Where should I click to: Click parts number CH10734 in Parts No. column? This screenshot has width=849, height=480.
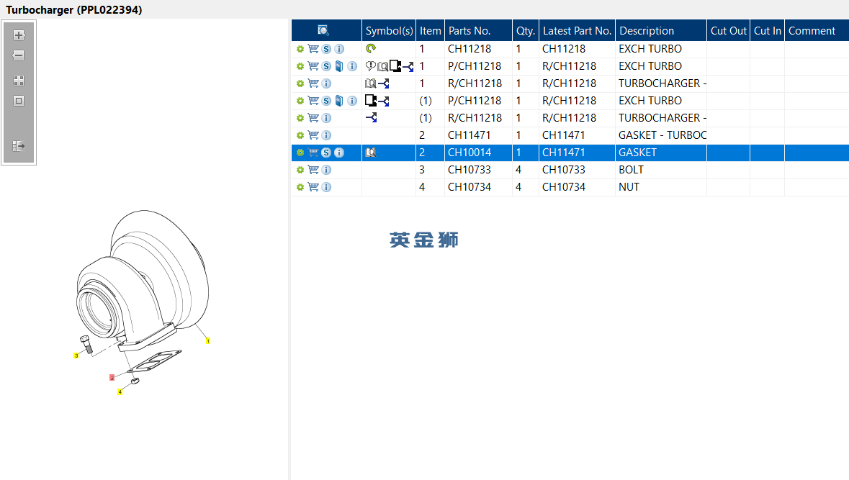click(x=470, y=187)
